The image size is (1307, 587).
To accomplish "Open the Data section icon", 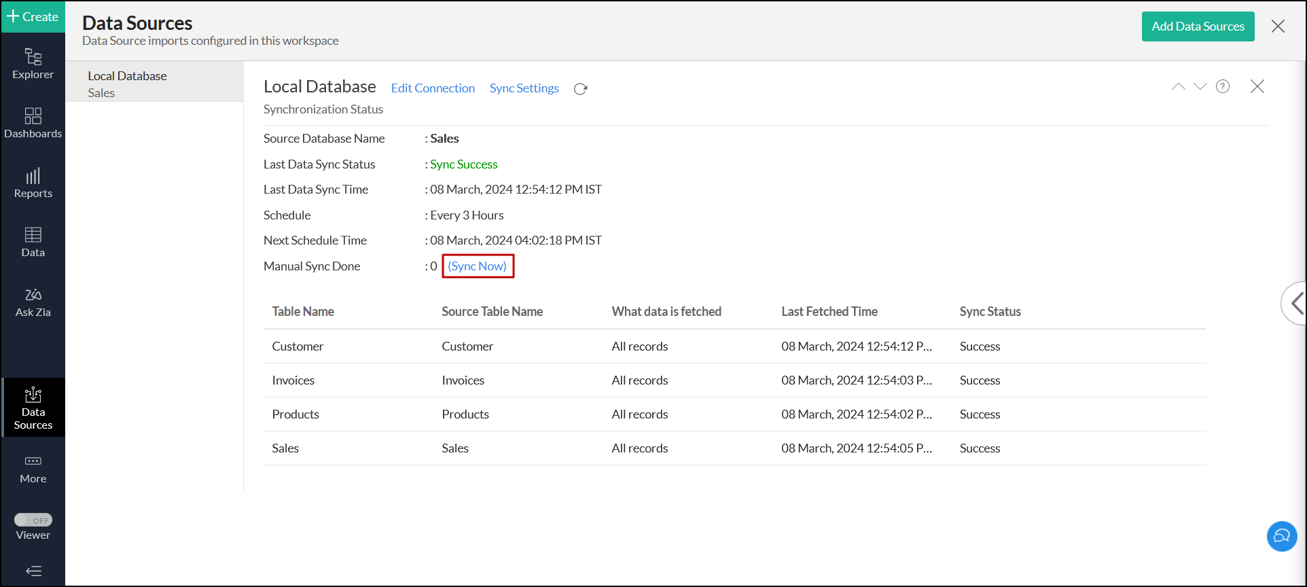I will 33,242.
